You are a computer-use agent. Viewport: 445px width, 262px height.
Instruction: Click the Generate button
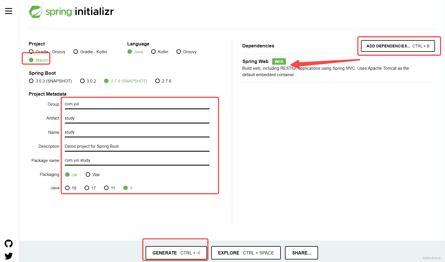pos(176,253)
